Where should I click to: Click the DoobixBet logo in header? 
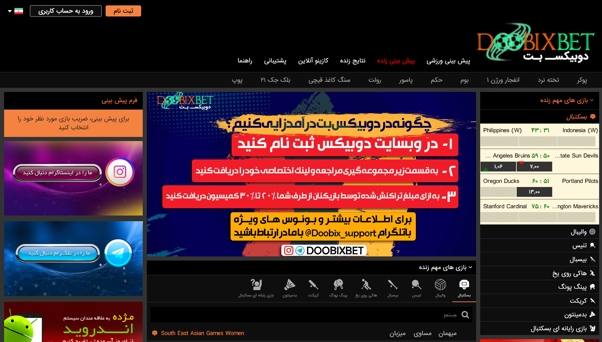(535, 42)
